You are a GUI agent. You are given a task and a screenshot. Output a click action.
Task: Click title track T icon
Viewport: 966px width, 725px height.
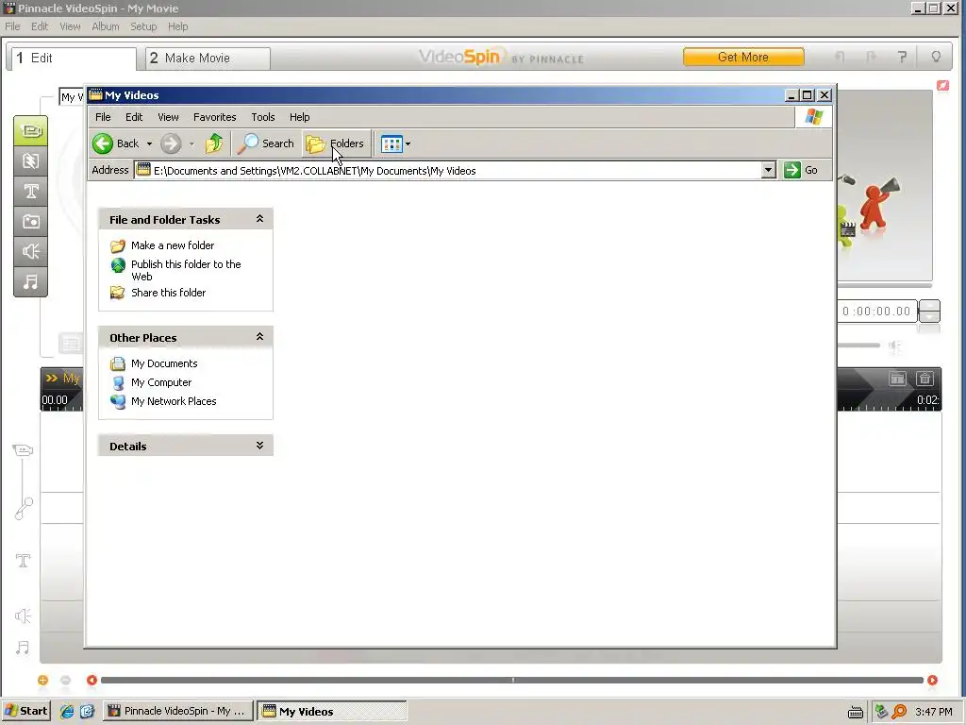coord(23,561)
